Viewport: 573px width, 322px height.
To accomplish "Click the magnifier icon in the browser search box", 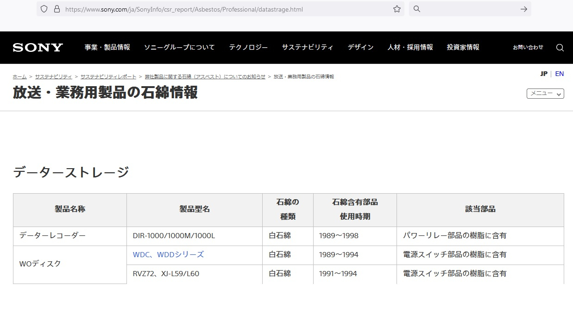I will pyautogui.click(x=417, y=9).
